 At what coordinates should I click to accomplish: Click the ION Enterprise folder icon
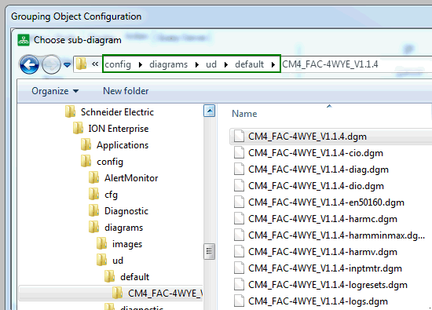pos(79,128)
